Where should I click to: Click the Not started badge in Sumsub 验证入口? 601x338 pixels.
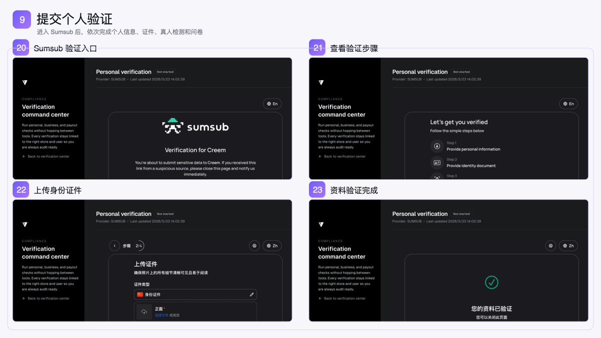(x=165, y=72)
